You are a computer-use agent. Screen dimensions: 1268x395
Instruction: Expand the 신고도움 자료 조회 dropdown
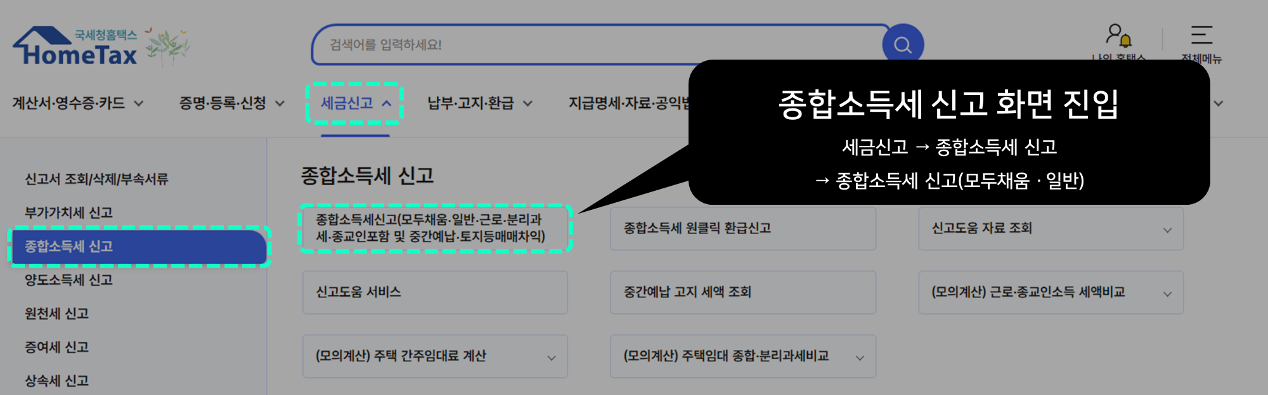coord(1051,228)
